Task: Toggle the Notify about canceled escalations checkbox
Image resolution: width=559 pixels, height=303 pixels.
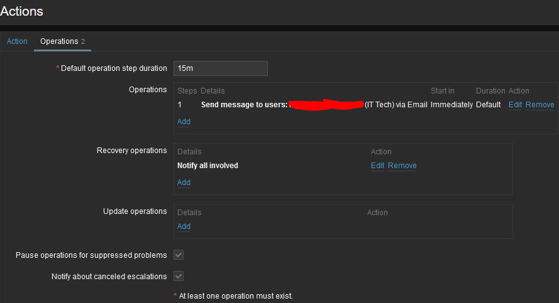Action: click(179, 276)
